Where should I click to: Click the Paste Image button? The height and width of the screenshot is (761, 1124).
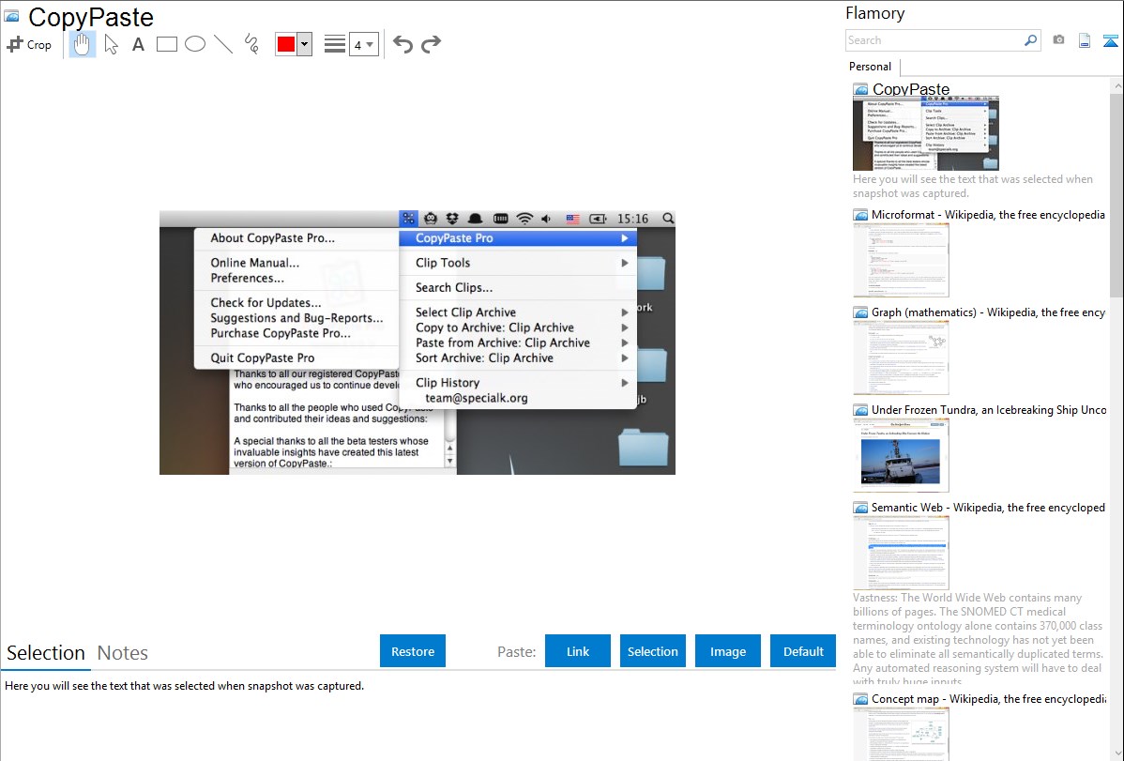728,651
